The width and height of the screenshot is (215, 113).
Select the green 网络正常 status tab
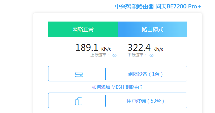[x=83, y=29]
